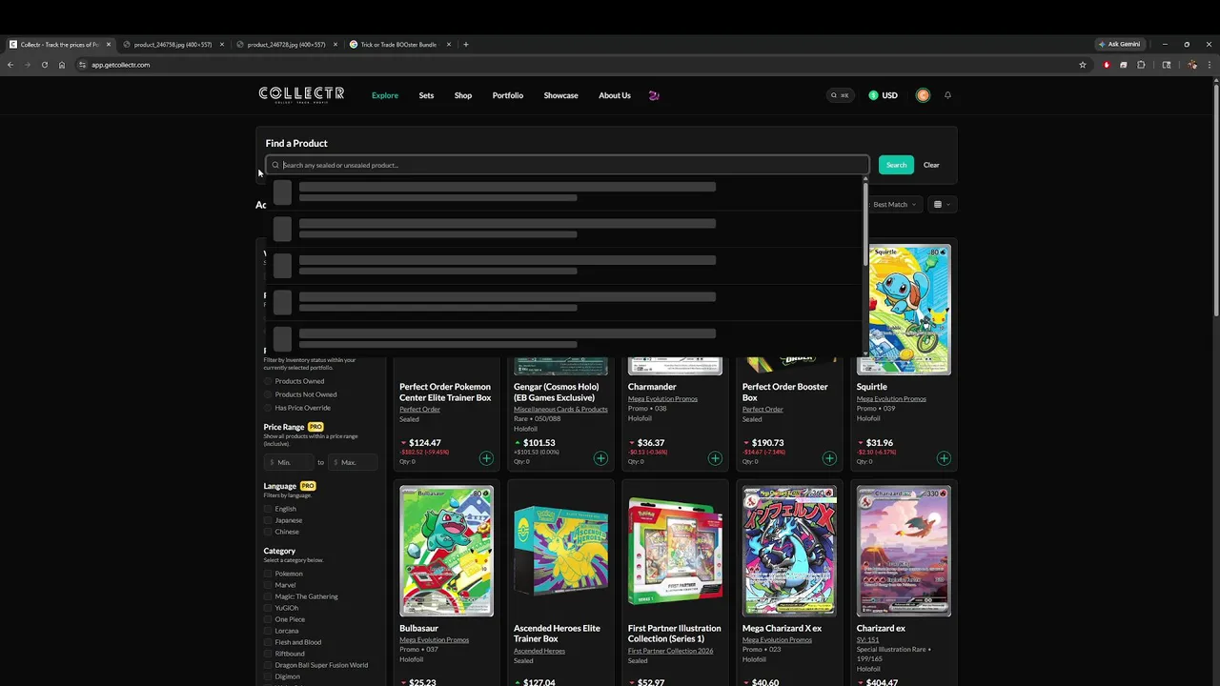Image resolution: width=1220 pixels, height=686 pixels.
Task: Check the Chinese language filter
Action: click(268, 532)
